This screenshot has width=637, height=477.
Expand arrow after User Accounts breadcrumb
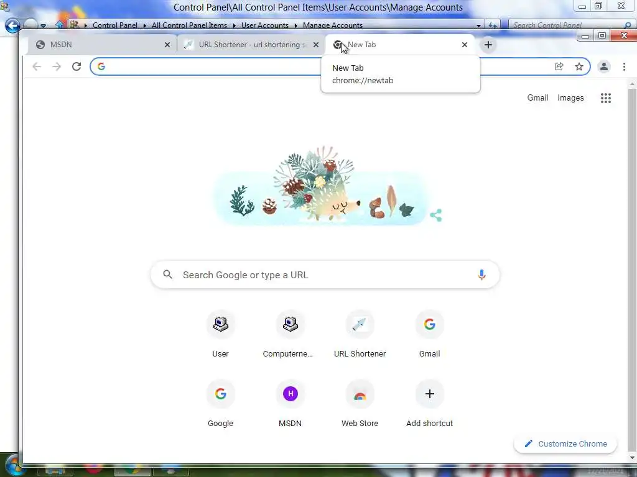pyautogui.click(x=295, y=25)
